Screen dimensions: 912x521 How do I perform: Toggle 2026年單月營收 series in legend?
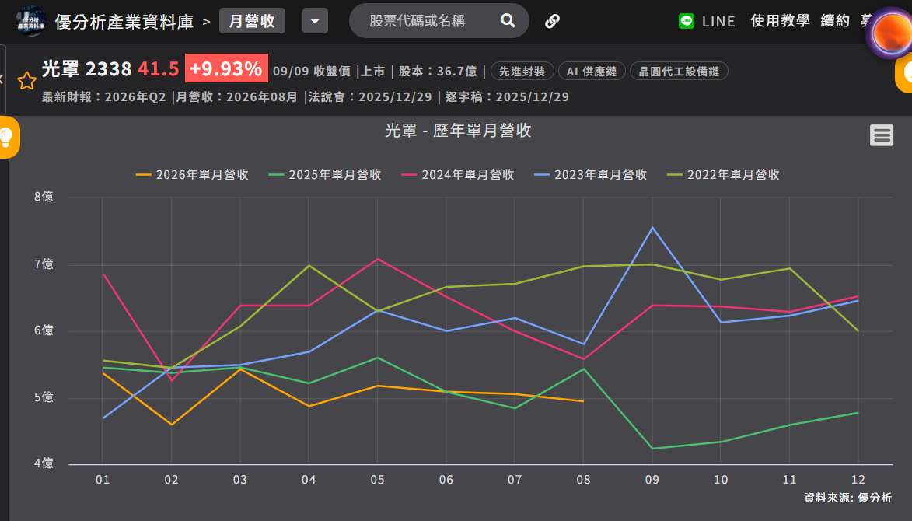tap(192, 174)
